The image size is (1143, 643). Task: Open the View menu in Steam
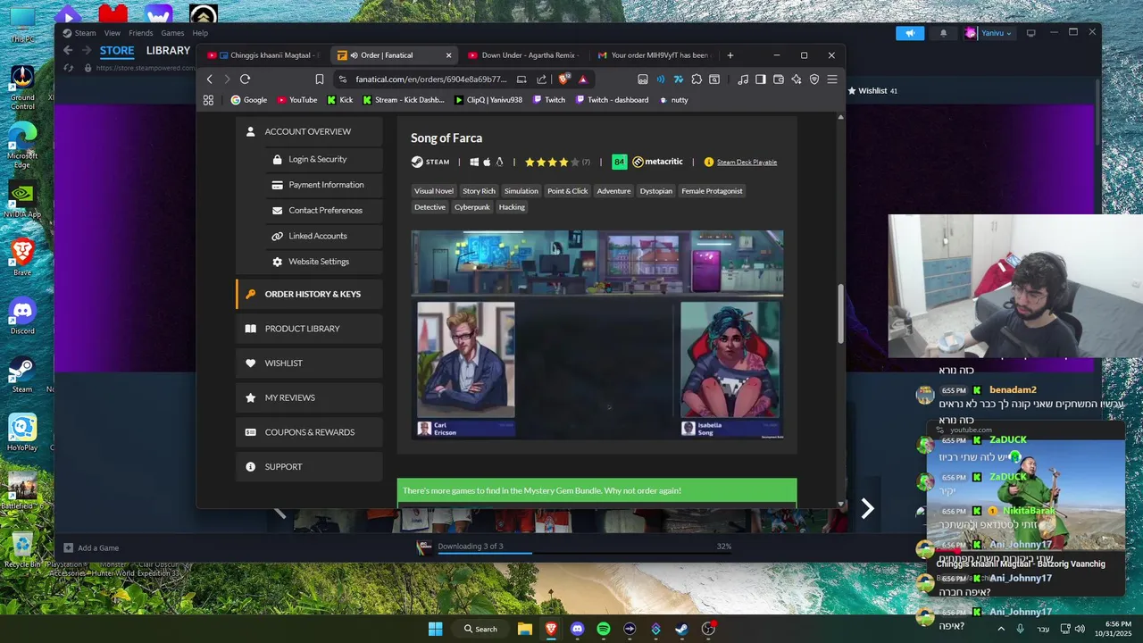[x=112, y=33]
